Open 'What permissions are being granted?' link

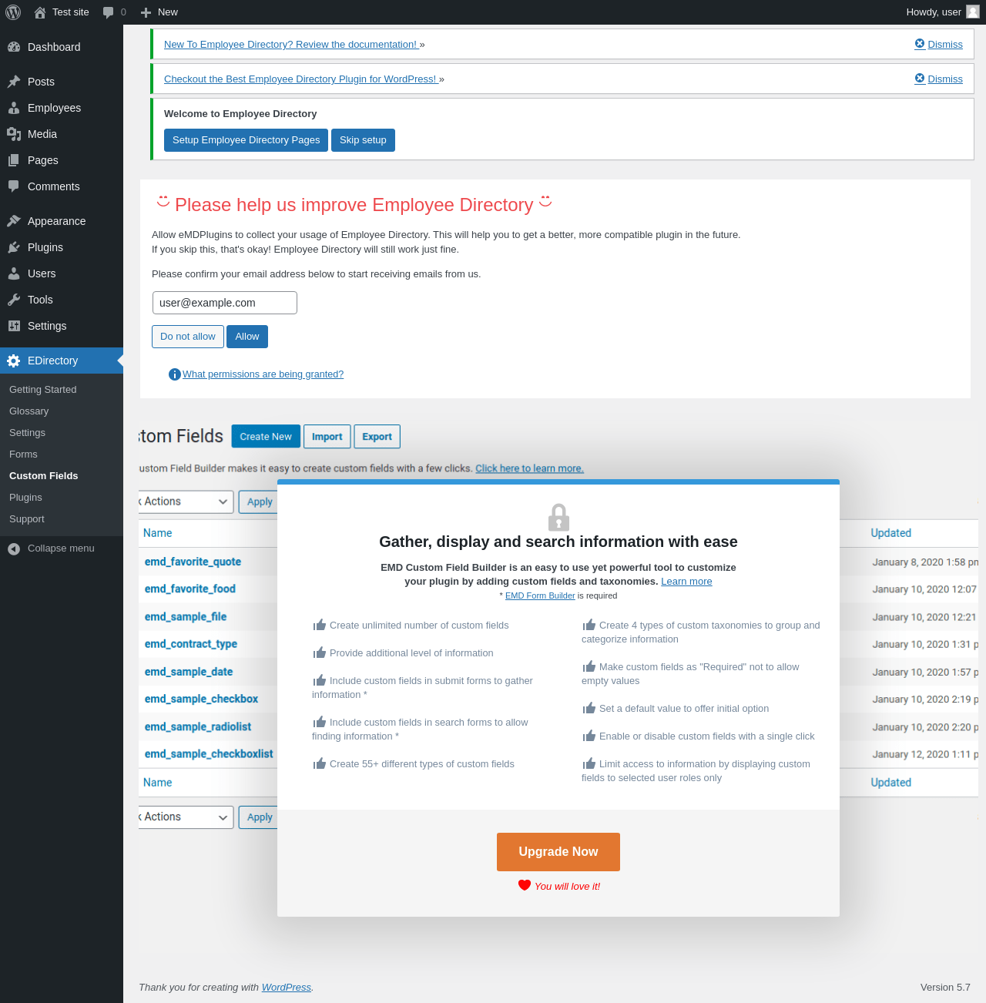tap(263, 374)
